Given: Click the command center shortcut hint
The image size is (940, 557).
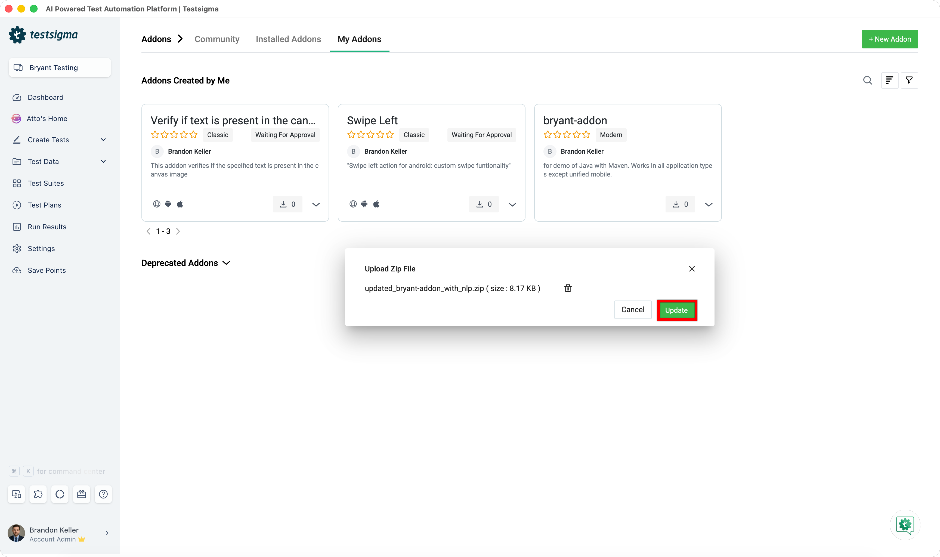Looking at the screenshot, I should click(57, 471).
